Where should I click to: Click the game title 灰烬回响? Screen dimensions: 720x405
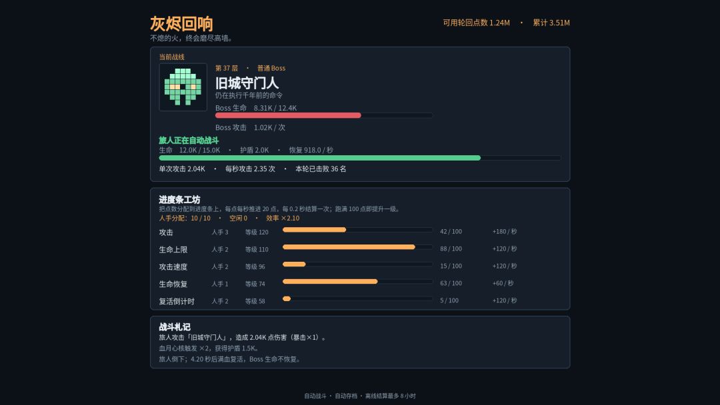click(181, 24)
